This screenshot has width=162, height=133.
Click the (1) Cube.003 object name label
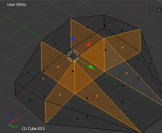[x=33, y=129]
